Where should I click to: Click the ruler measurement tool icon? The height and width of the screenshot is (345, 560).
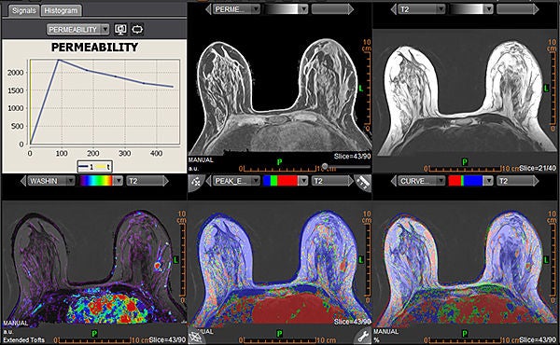click(363, 183)
